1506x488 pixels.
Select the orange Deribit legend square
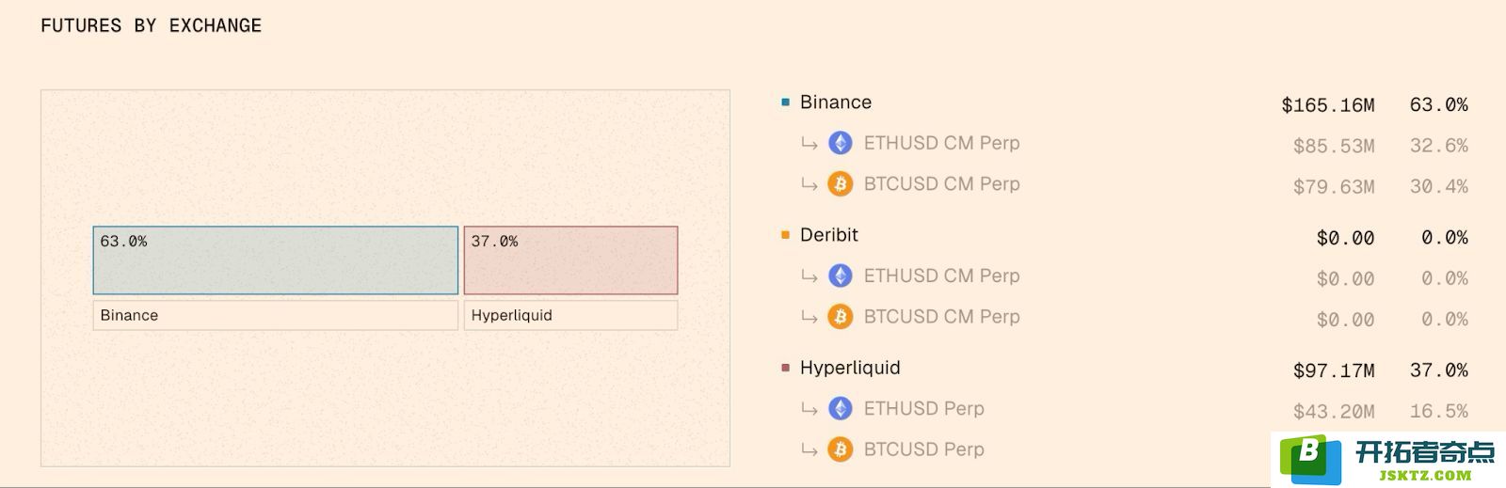786,235
